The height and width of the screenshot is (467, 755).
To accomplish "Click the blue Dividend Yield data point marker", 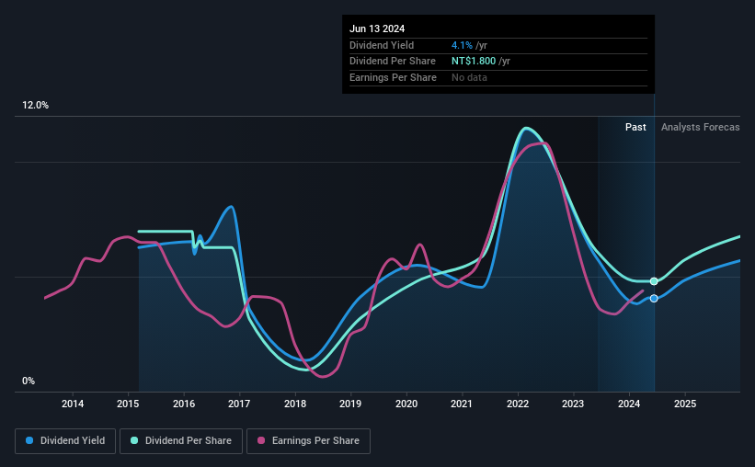I will (x=654, y=299).
